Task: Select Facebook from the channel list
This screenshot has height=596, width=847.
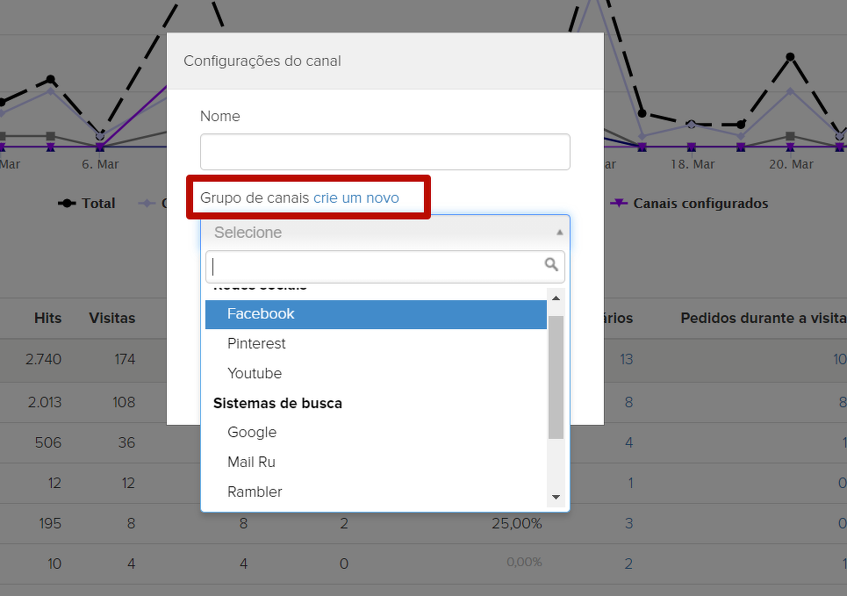Action: pyautogui.click(x=261, y=313)
